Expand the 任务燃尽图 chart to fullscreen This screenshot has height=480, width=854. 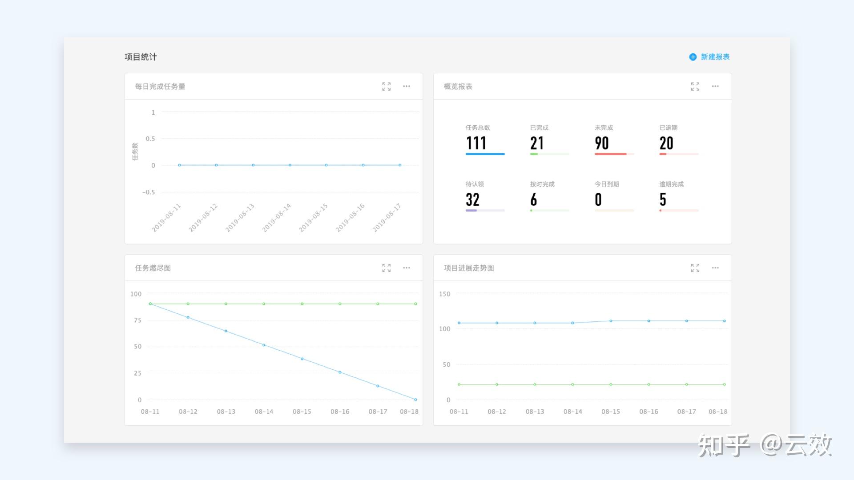tap(386, 268)
